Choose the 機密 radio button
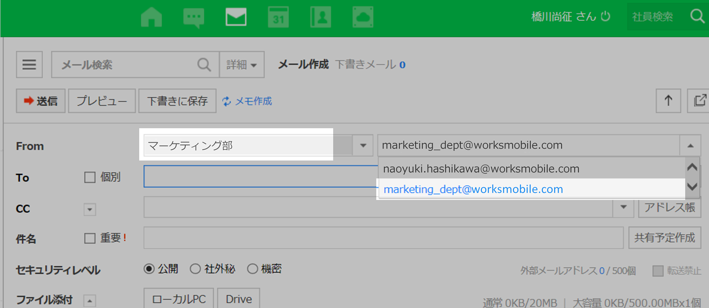709x308 pixels. [252, 269]
